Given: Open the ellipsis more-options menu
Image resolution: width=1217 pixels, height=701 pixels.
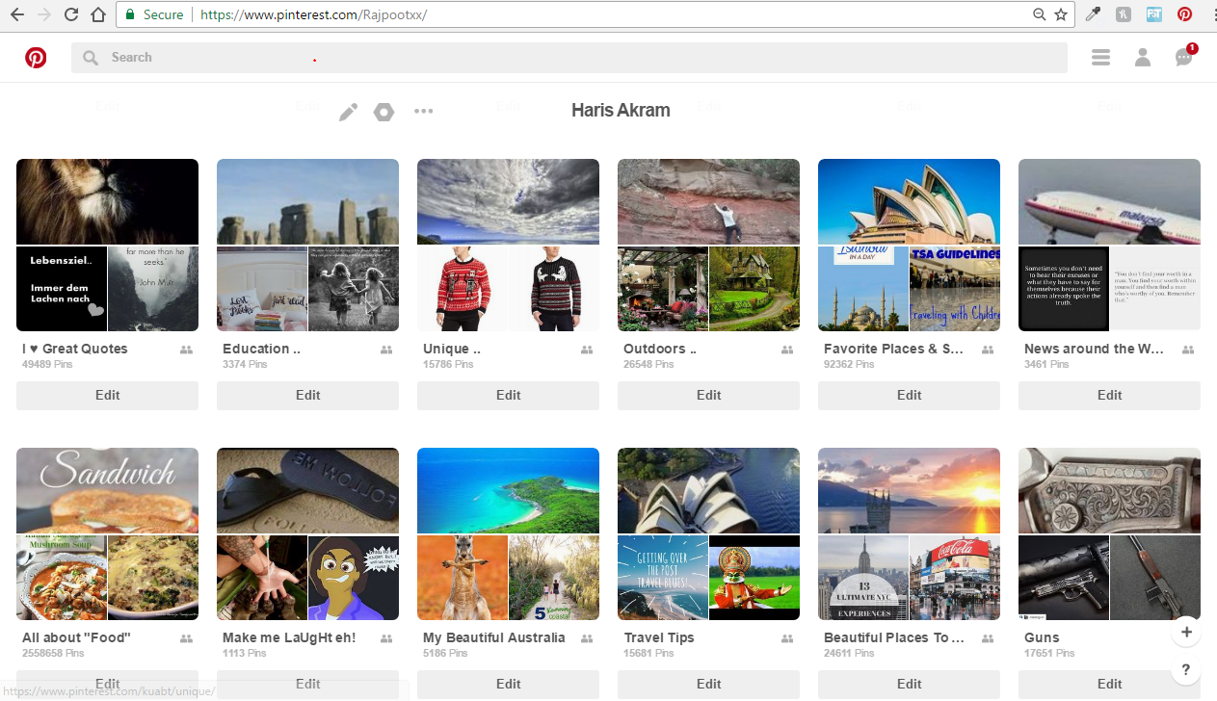Looking at the screenshot, I should click(423, 111).
